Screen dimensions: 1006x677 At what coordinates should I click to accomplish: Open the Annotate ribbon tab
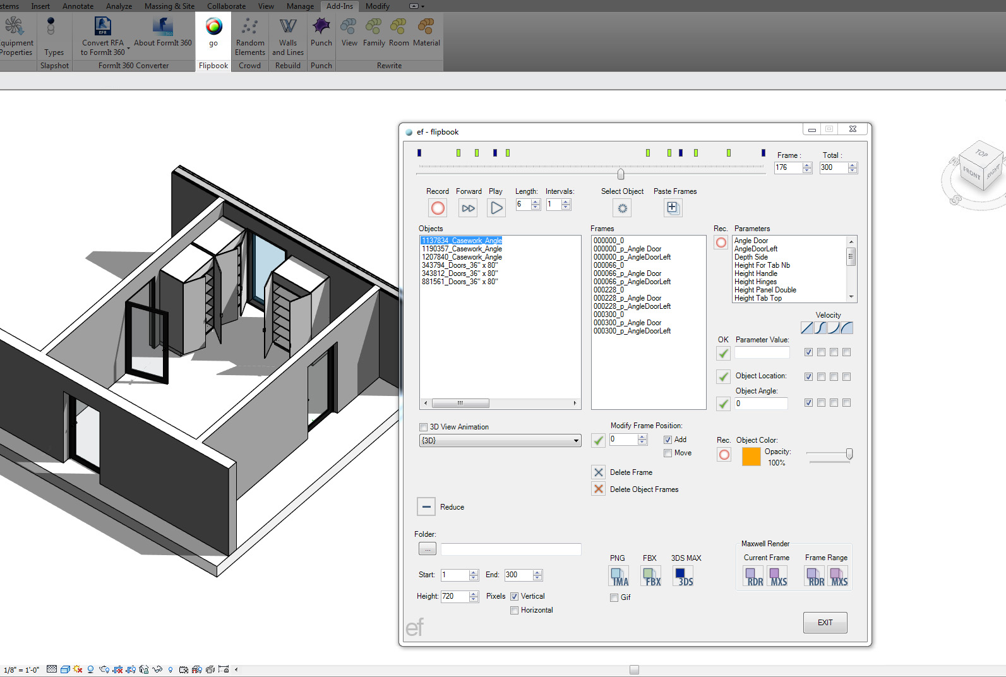click(78, 6)
